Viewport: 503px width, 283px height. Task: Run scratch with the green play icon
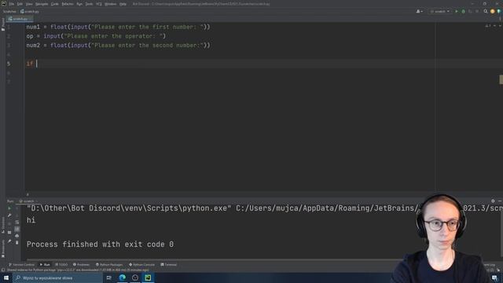tap(457, 11)
